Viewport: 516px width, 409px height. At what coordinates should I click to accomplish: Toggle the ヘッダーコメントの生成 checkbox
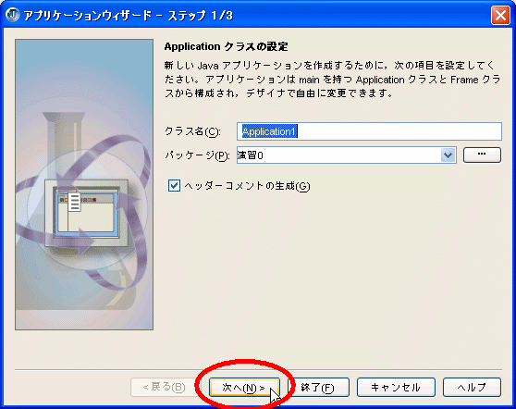pos(174,186)
